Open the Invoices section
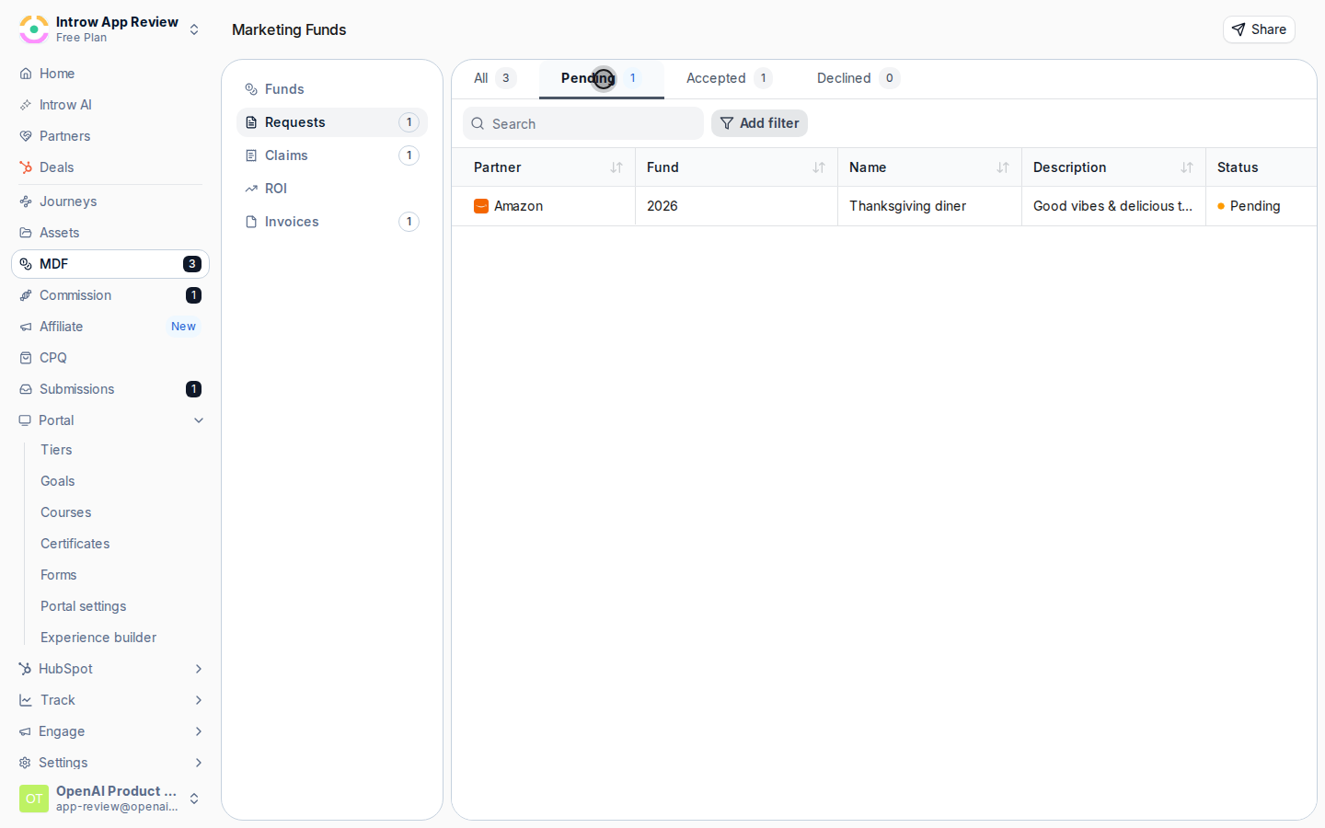This screenshot has width=1325, height=828. 332,222
